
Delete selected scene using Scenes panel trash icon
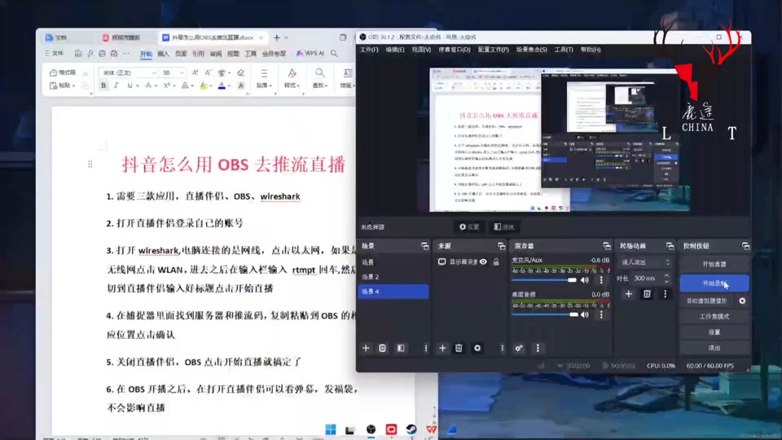point(383,348)
